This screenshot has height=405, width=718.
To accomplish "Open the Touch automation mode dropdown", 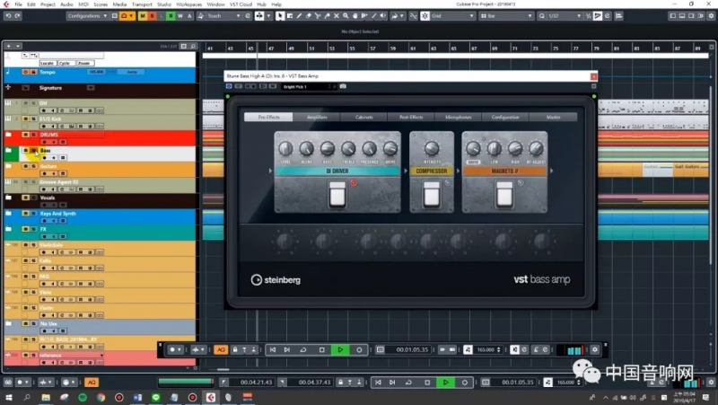I will click(x=223, y=16).
